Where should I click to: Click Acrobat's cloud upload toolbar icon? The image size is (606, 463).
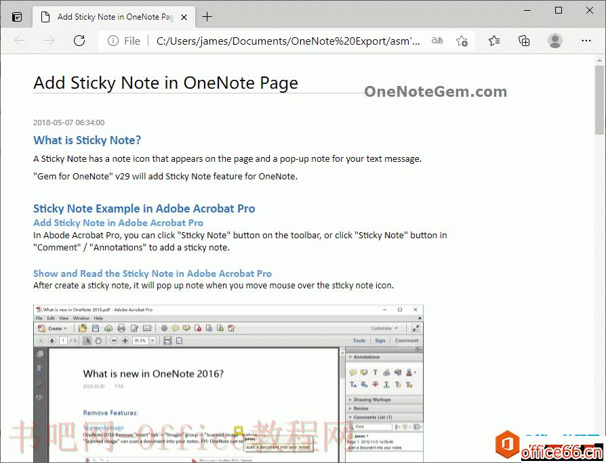(108, 328)
